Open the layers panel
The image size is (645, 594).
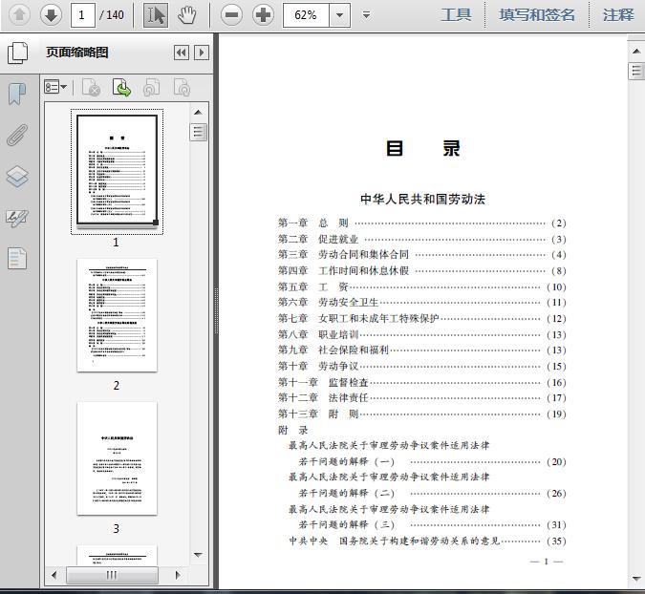tap(17, 177)
